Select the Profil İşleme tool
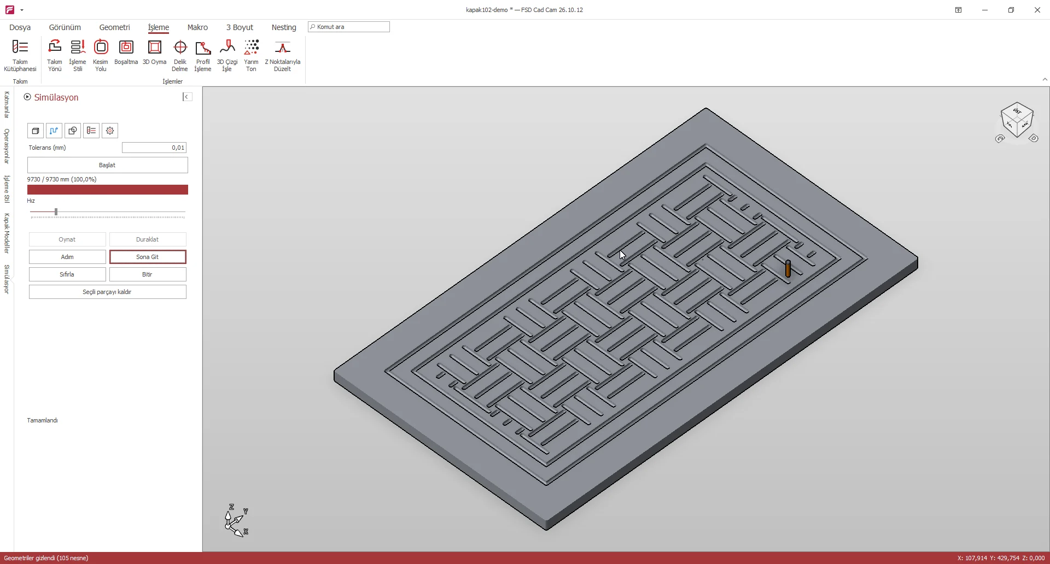 click(203, 56)
